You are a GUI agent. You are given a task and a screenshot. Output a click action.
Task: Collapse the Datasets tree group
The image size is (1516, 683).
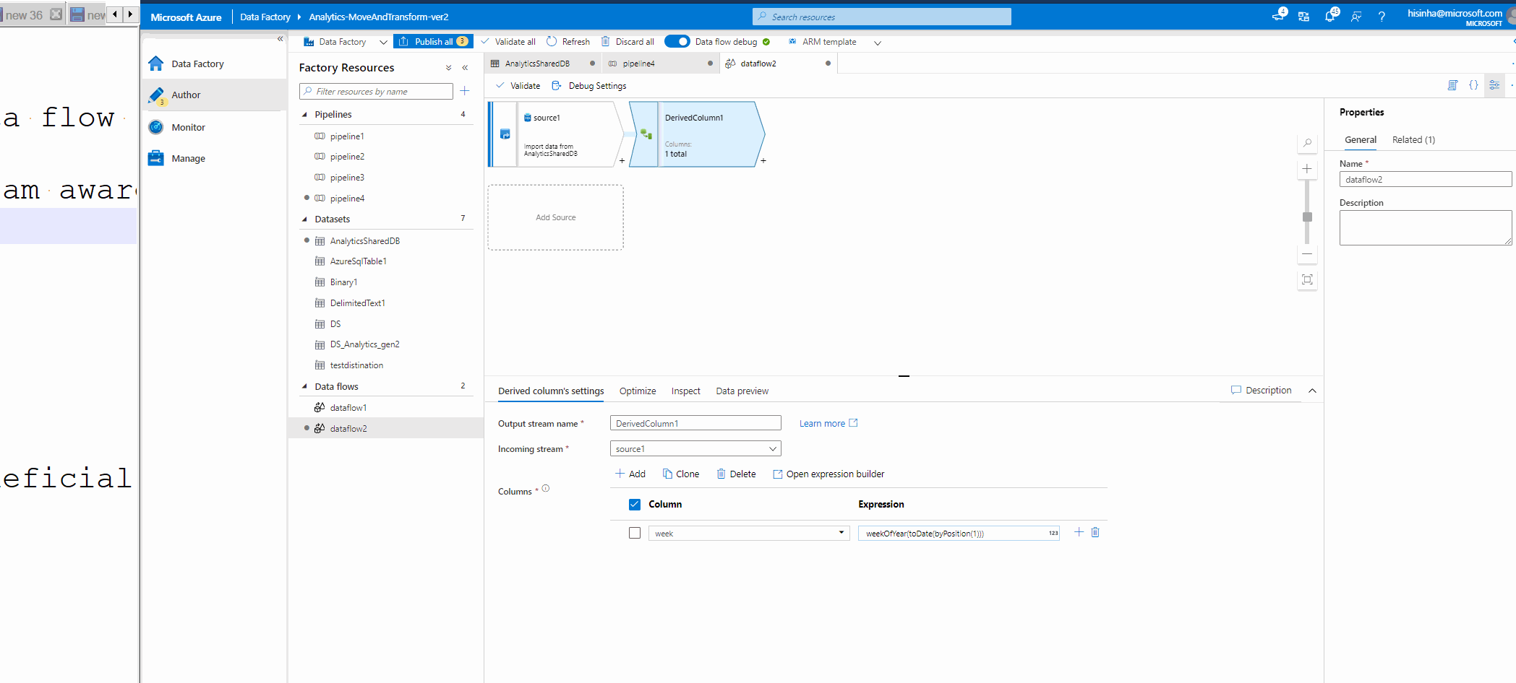point(304,219)
